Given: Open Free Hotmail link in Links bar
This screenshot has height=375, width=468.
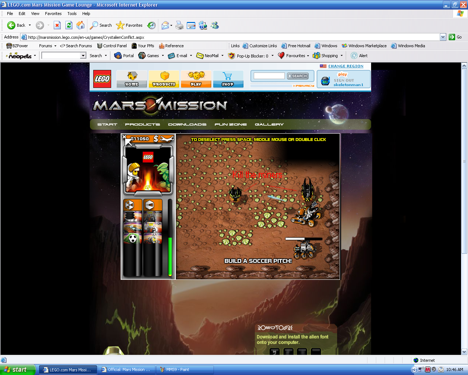Looking at the screenshot, I should point(296,46).
